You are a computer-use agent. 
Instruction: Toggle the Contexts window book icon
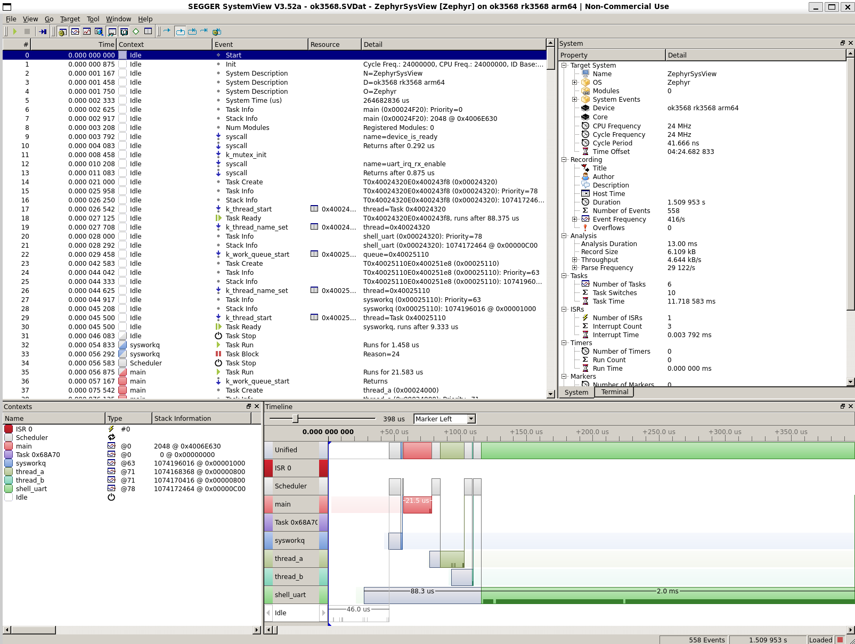click(x=124, y=31)
